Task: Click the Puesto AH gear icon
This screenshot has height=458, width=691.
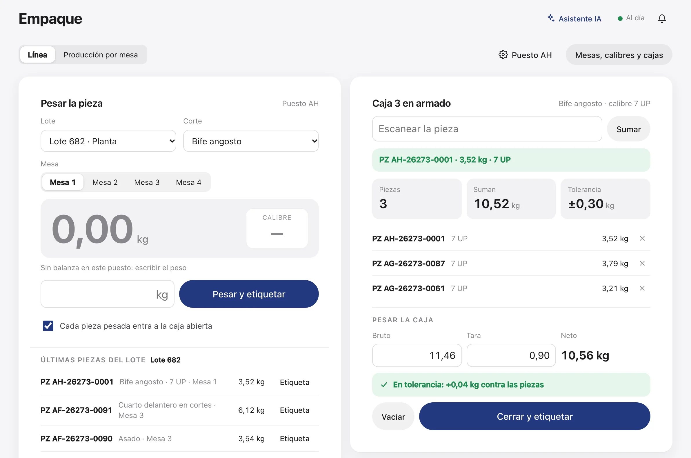Action: (503, 54)
